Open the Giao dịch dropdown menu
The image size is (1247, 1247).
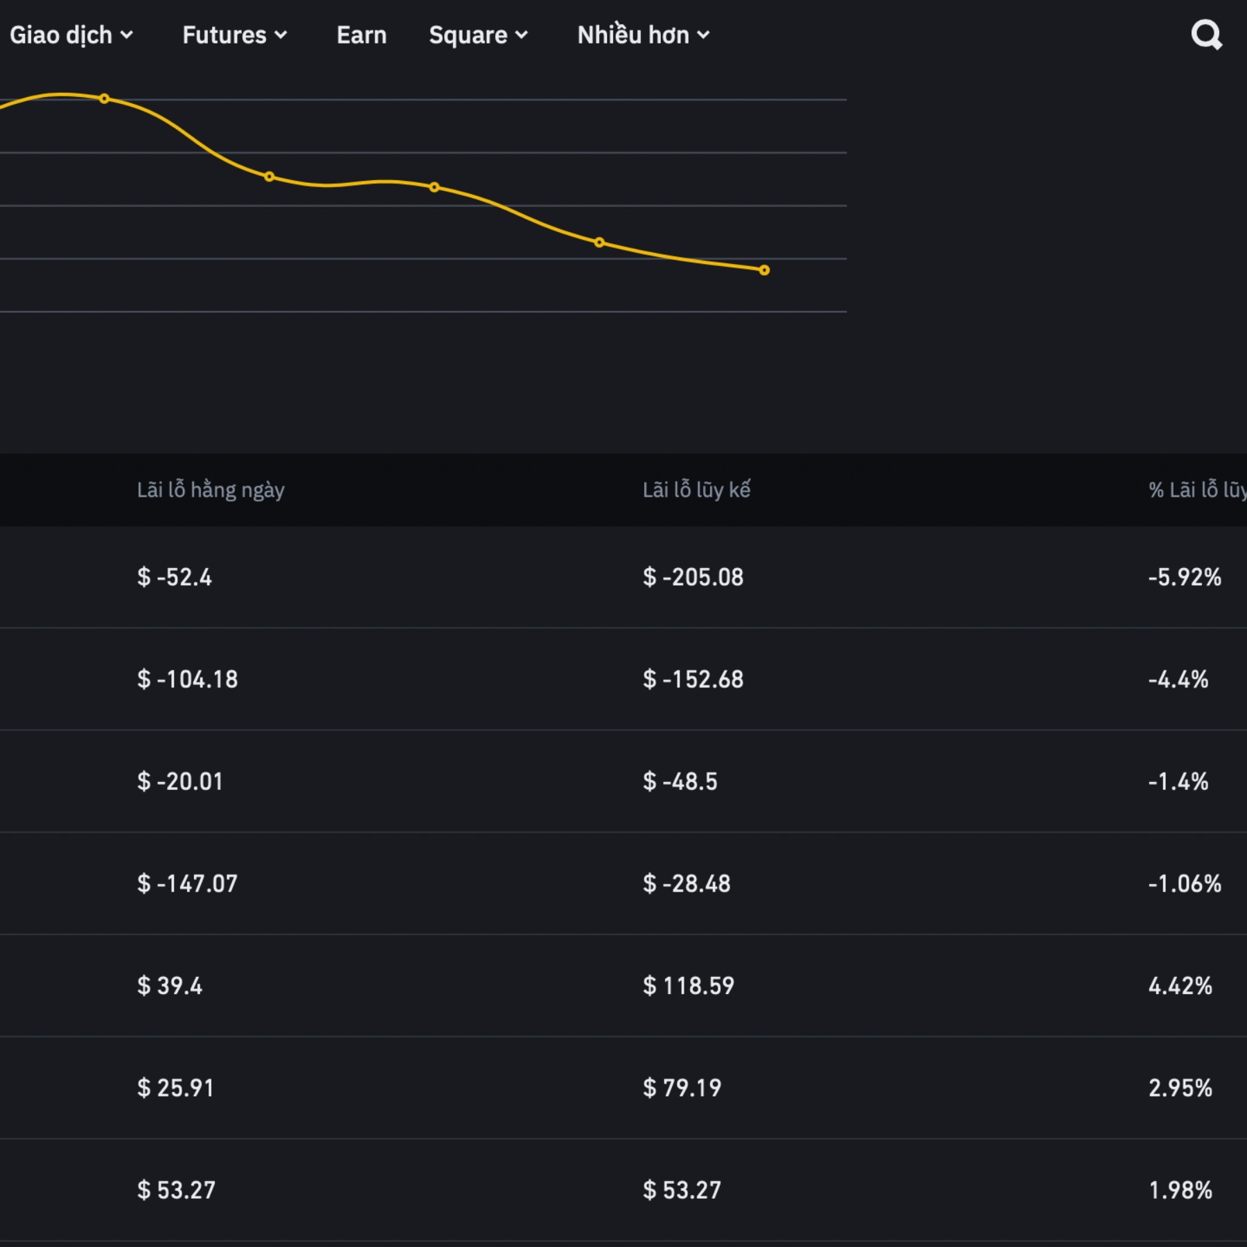click(x=70, y=35)
